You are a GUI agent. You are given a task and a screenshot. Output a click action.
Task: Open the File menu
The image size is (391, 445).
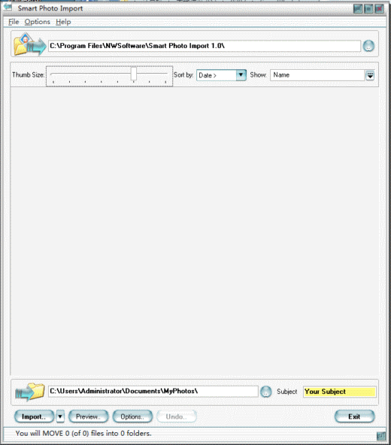click(14, 22)
